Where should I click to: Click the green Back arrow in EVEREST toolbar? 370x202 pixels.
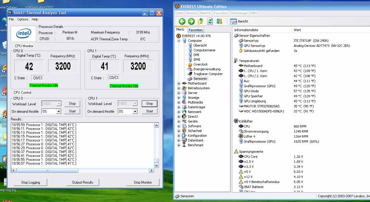pos(182,21)
